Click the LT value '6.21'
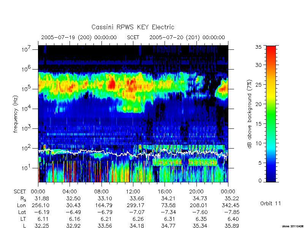The width and height of the screenshot is (304, 228). (x=106, y=219)
